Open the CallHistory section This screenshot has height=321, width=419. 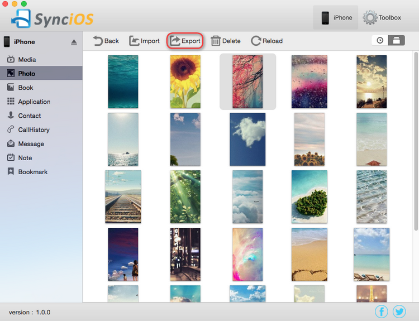(x=41, y=130)
